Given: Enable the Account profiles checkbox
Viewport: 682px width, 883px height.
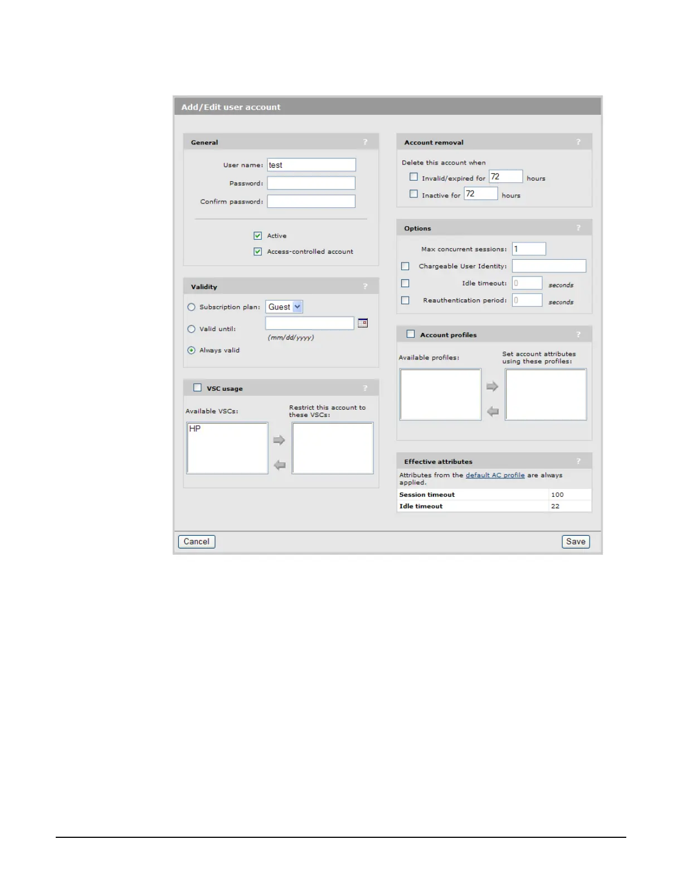Looking at the screenshot, I should [x=411, y=334].
